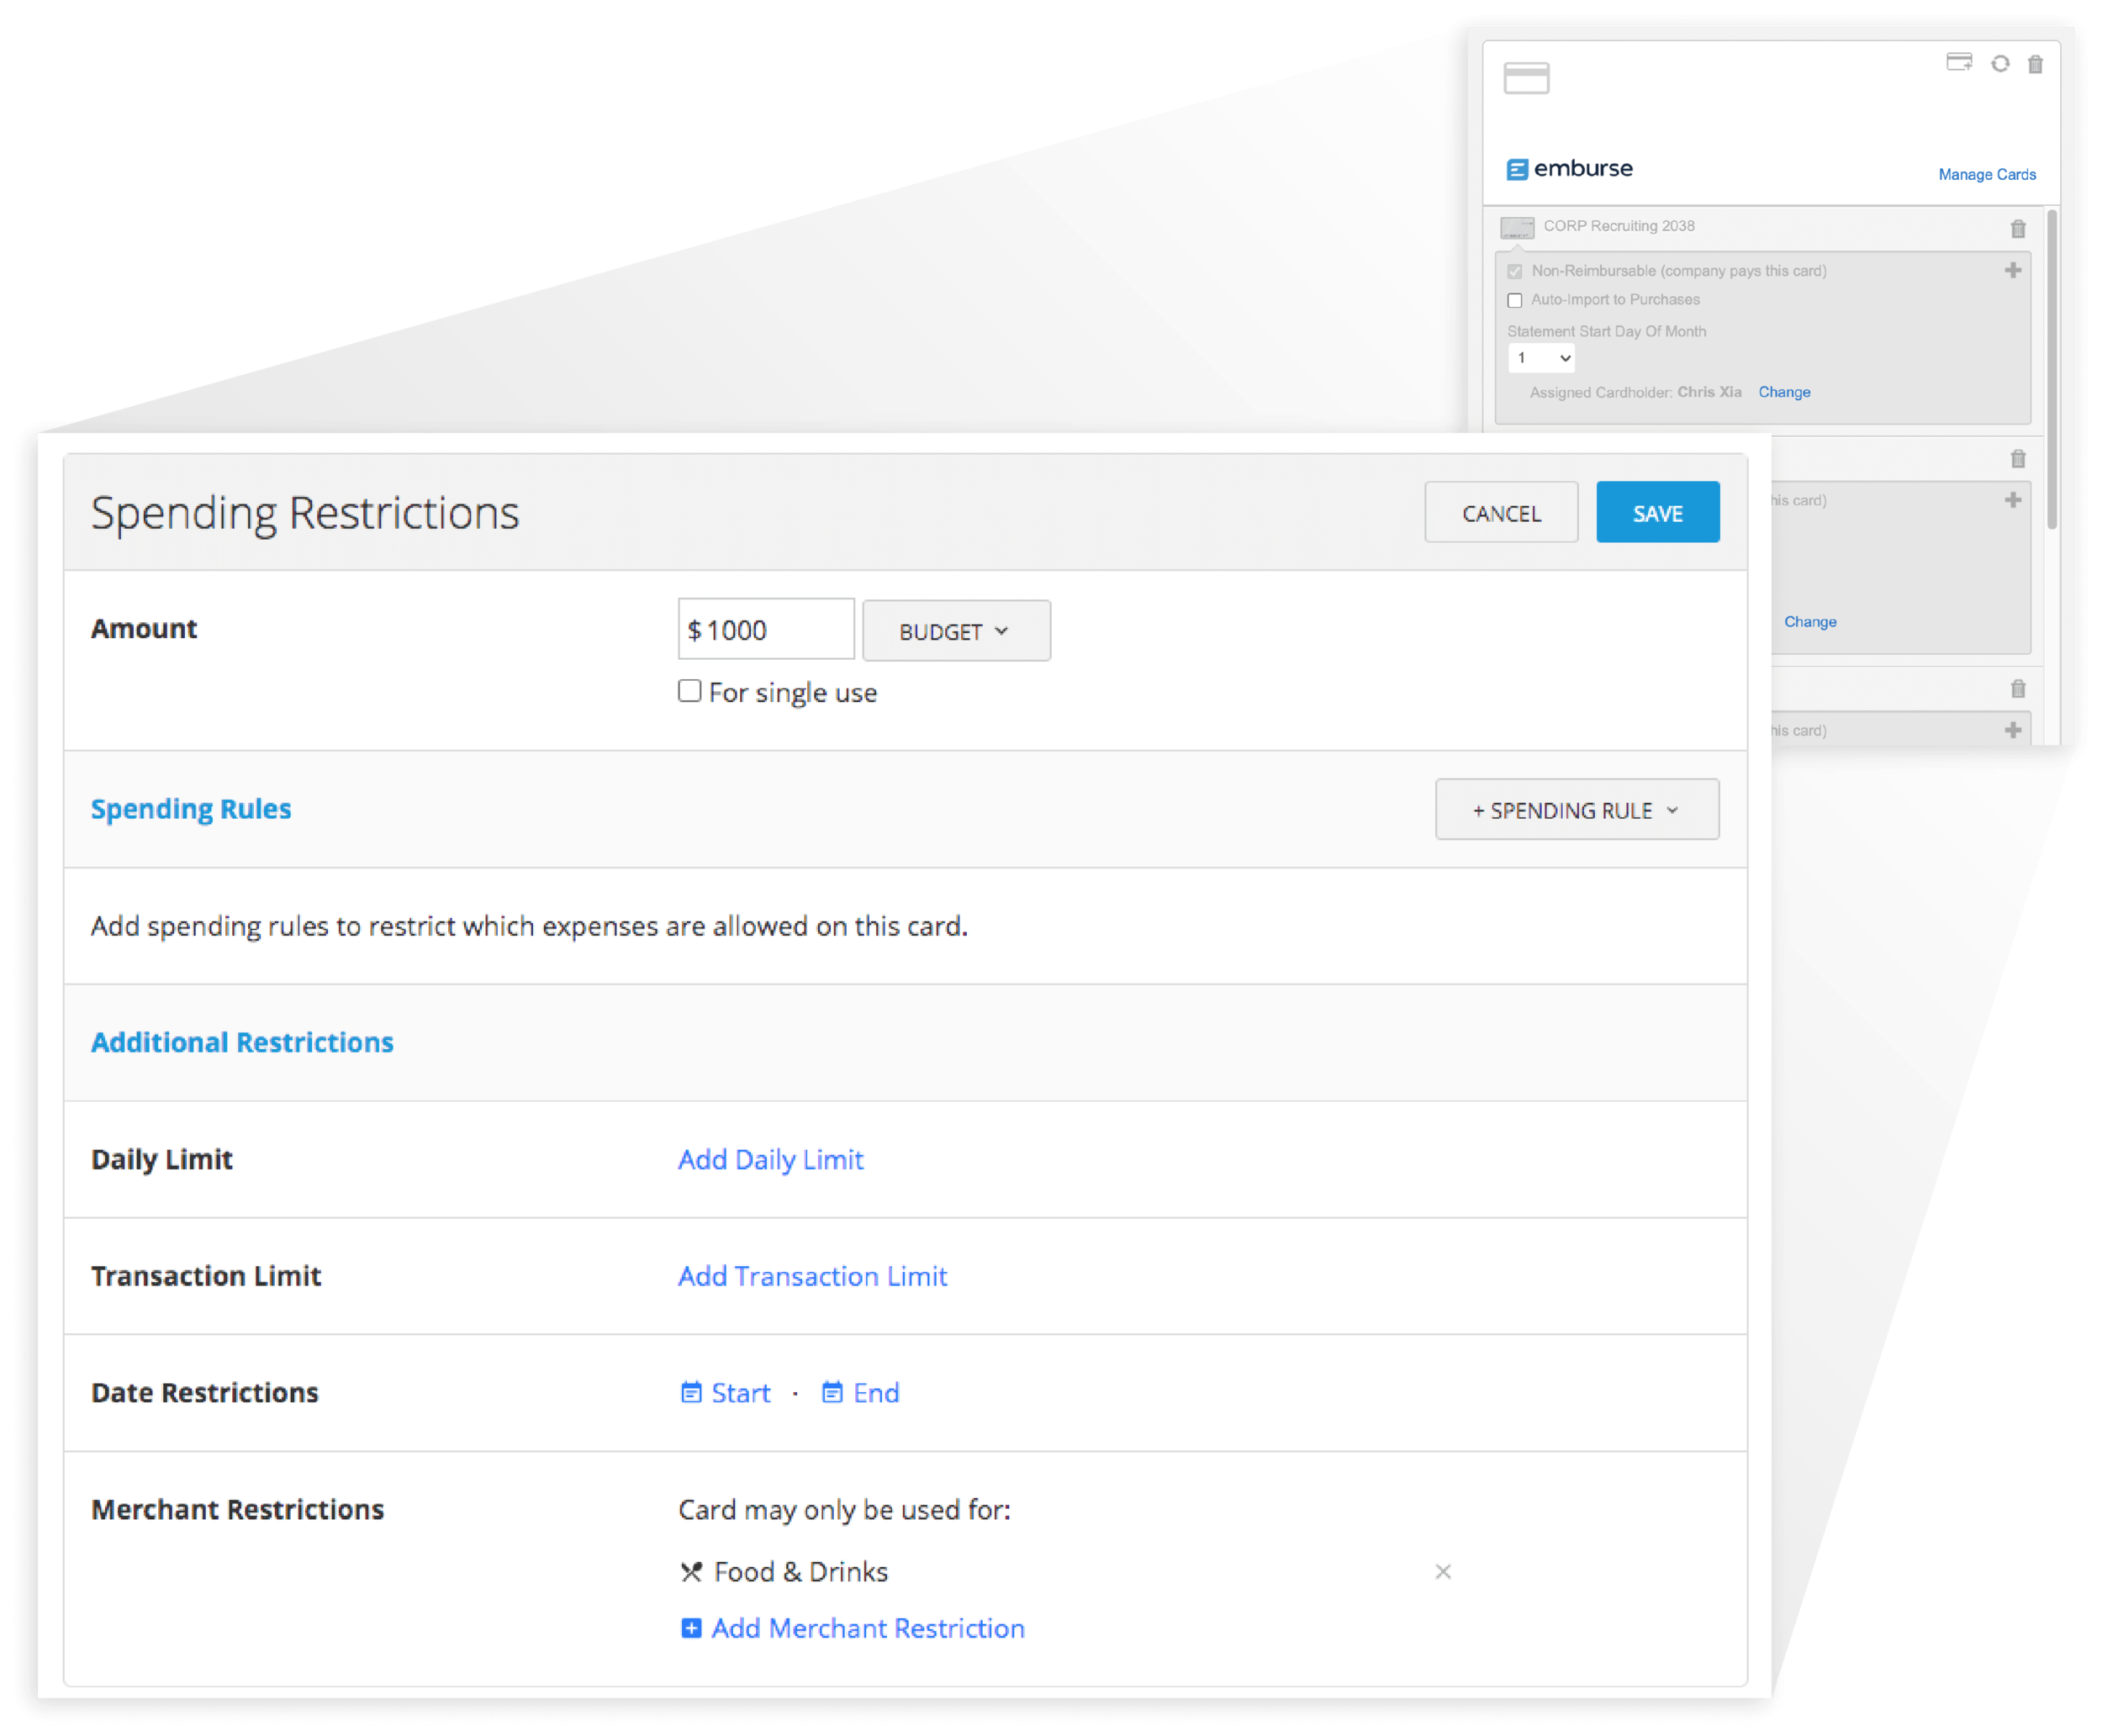Click the add card icon at top right
The image size is (2102, 1736).
(1958, 63)
